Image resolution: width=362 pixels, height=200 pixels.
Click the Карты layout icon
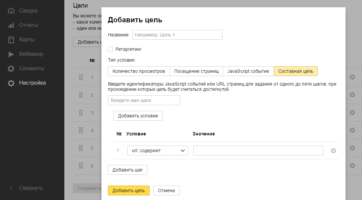click(x=11, y=40)
